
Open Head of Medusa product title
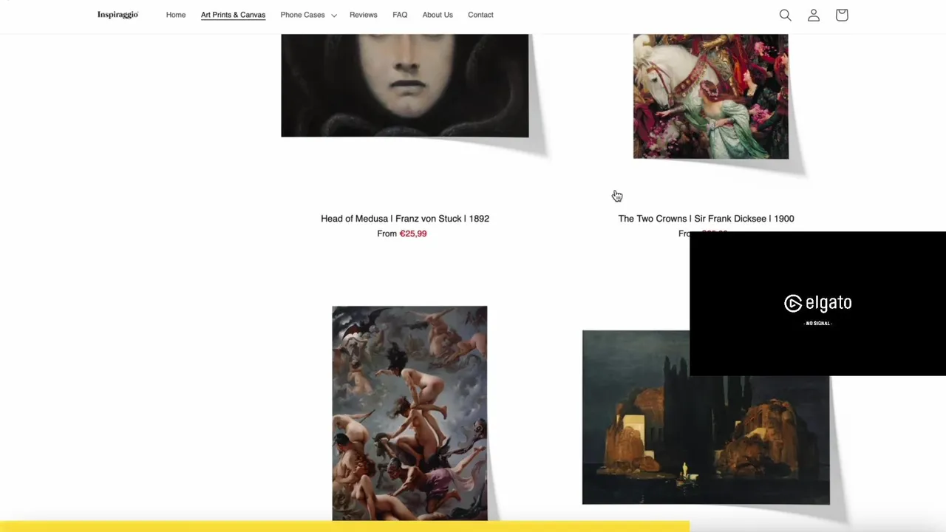click(x=405, y=219)
